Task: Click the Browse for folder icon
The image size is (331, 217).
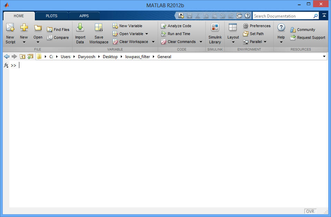Action: [30, 56]
